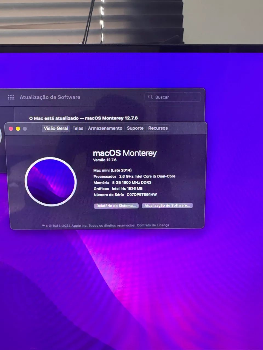Viewport: 263px width, 350px height.
Task: Click the serial number C07QP5T6G1HW
Action: pyautogui.click(x=142, y=195)
